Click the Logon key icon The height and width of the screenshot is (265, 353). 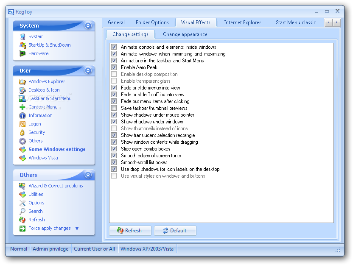pos(22,124)
